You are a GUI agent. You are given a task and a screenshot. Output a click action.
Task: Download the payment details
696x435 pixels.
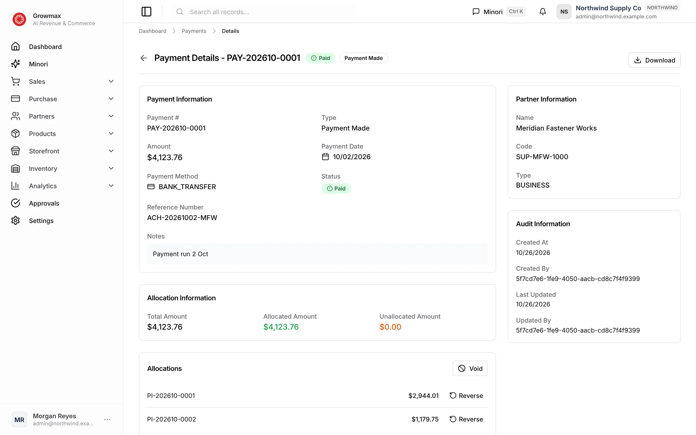click(x=654, y=60)
